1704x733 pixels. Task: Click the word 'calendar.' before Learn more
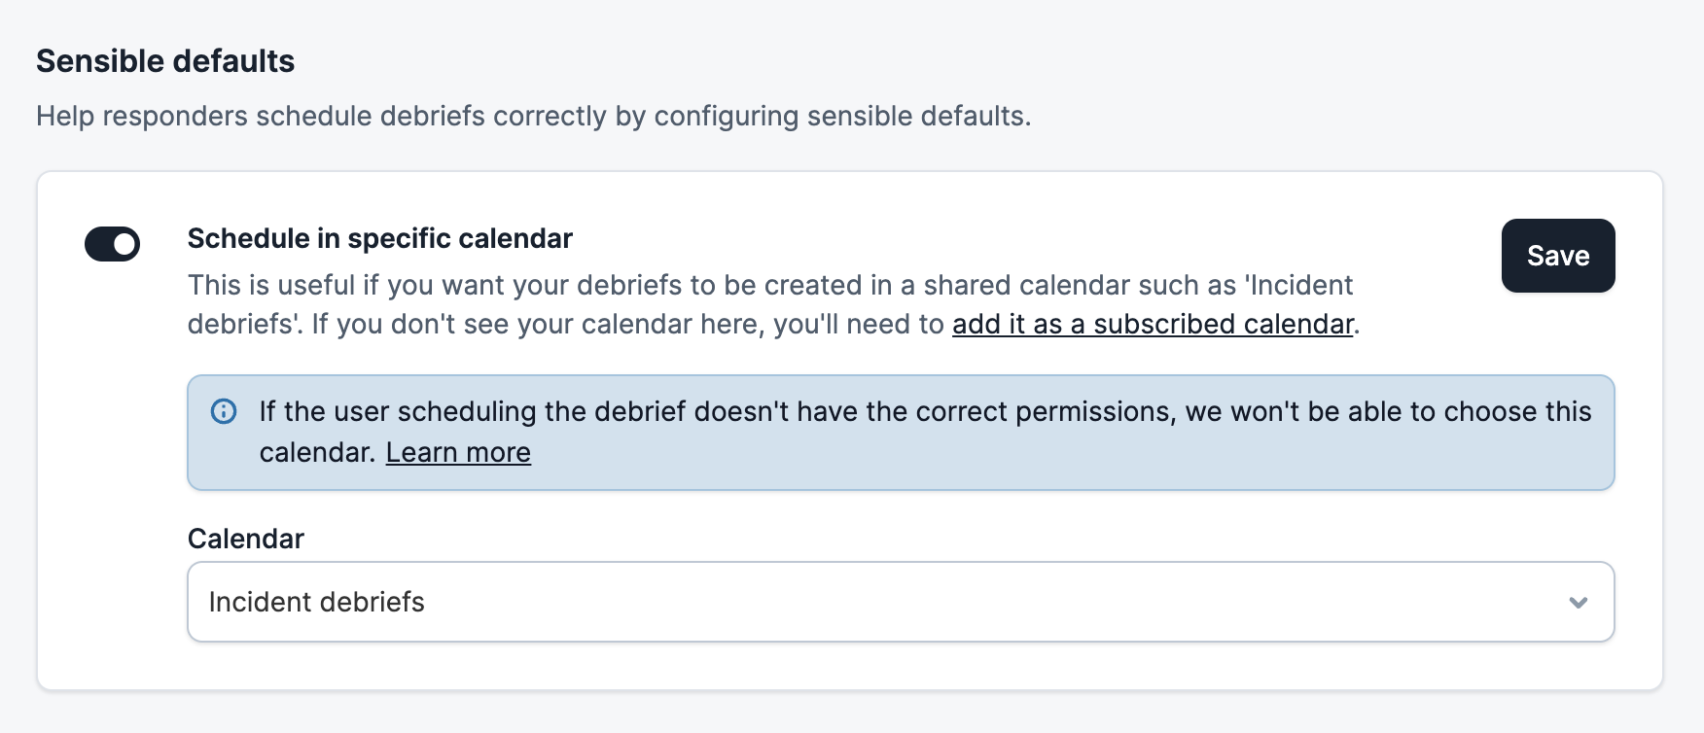[x=317, y=452]
